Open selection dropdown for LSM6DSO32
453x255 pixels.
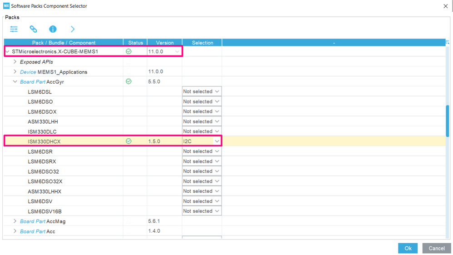(202, 171)
